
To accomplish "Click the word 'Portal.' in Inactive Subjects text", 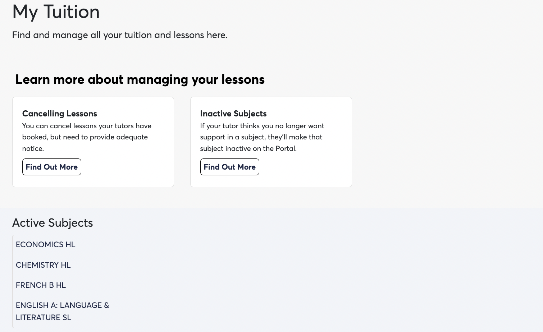I will [x=286, y=149].
